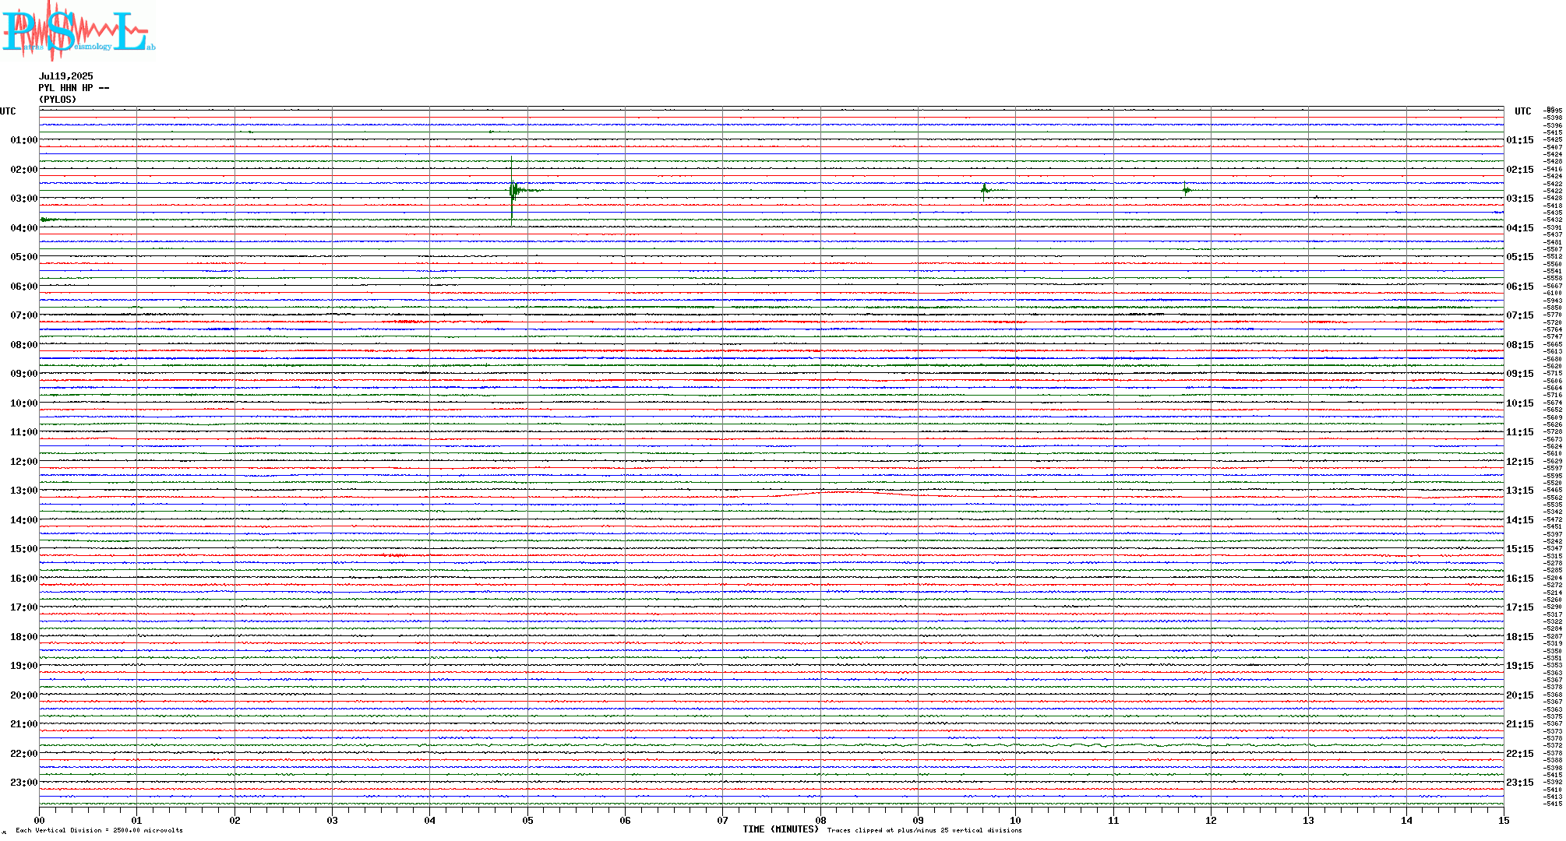Click minute tick 10 on bottom axis
Screen dimensions: 1566x841
coord(1015,820)
